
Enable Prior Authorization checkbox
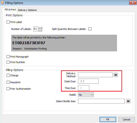(x=8, y=89)
